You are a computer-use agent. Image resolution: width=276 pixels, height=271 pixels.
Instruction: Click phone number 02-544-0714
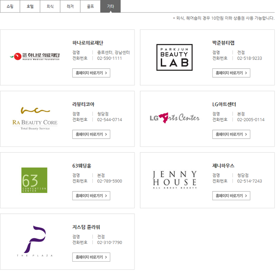pyautogui.click(x=110, y=120)
